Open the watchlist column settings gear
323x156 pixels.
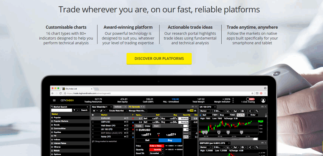click(x=93, y=115)
